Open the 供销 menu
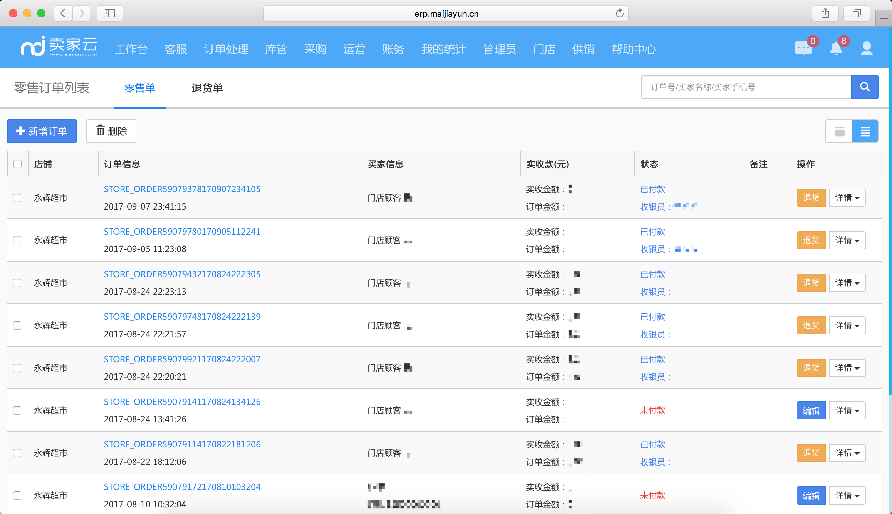The width and height of the screenshot is (892, 514). (583, 49)
